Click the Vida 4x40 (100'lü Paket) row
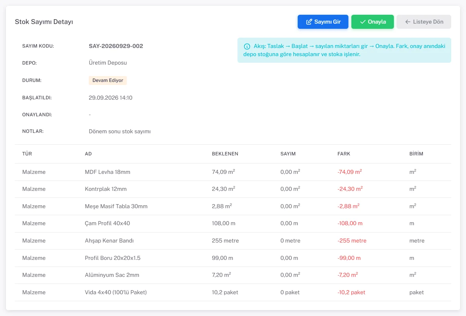This screenshot has height=316, width=466. pyautogui.click(x=233, y=292)
